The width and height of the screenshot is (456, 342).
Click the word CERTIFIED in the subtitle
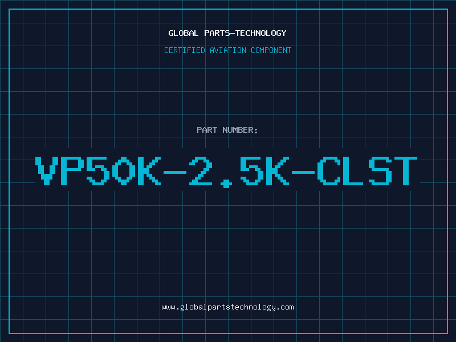tap(184, 50)
